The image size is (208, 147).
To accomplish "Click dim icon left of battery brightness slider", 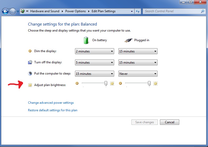I will pos(77,83).
